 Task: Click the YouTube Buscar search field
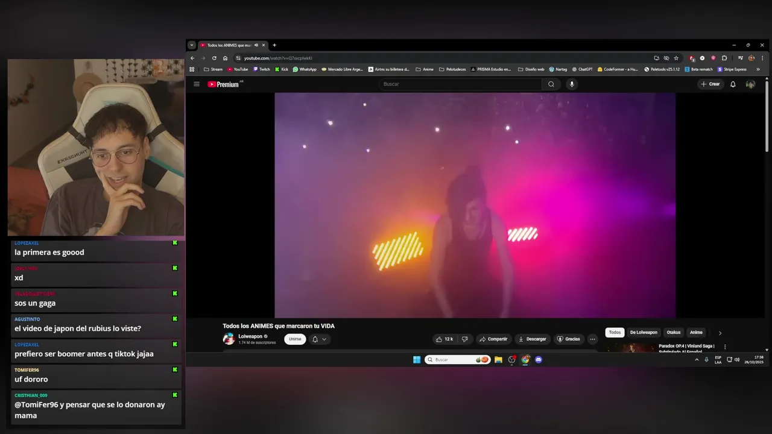461,84
